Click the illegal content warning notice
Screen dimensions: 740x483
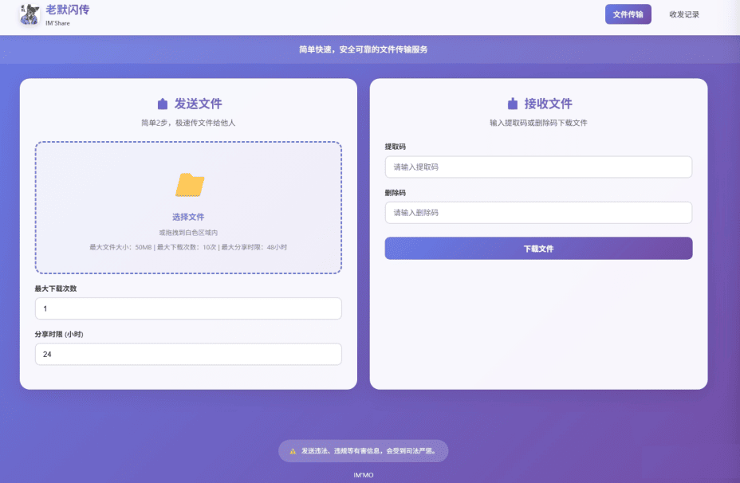click(368, 451)
